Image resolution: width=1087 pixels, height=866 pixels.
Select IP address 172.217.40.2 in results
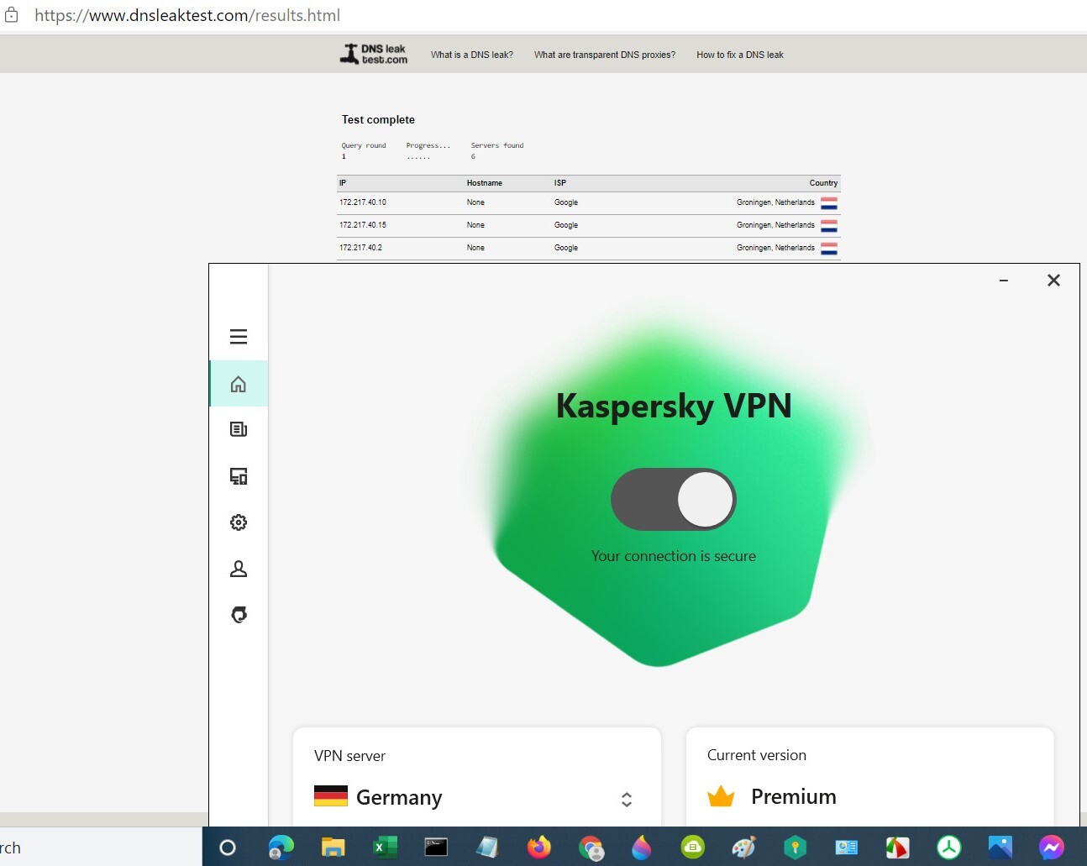pyautogui.click(x=361, y=248)
